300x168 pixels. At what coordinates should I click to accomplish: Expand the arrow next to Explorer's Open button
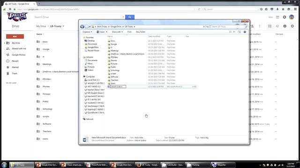106,32
